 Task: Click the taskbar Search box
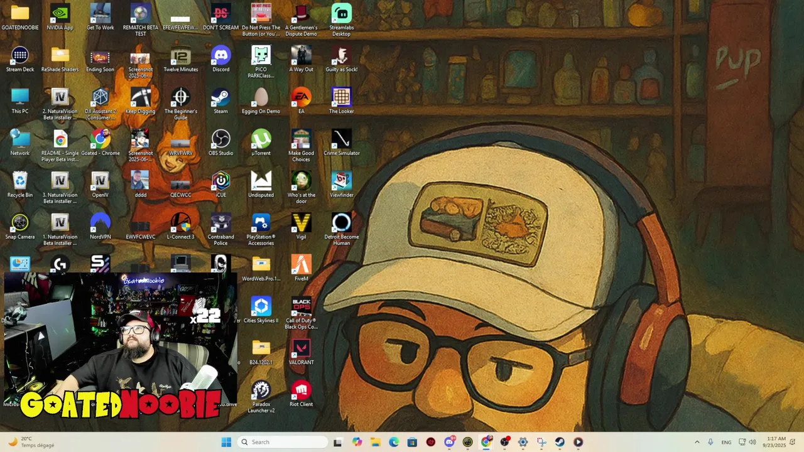pyautogui.click(x=282, y=442)
